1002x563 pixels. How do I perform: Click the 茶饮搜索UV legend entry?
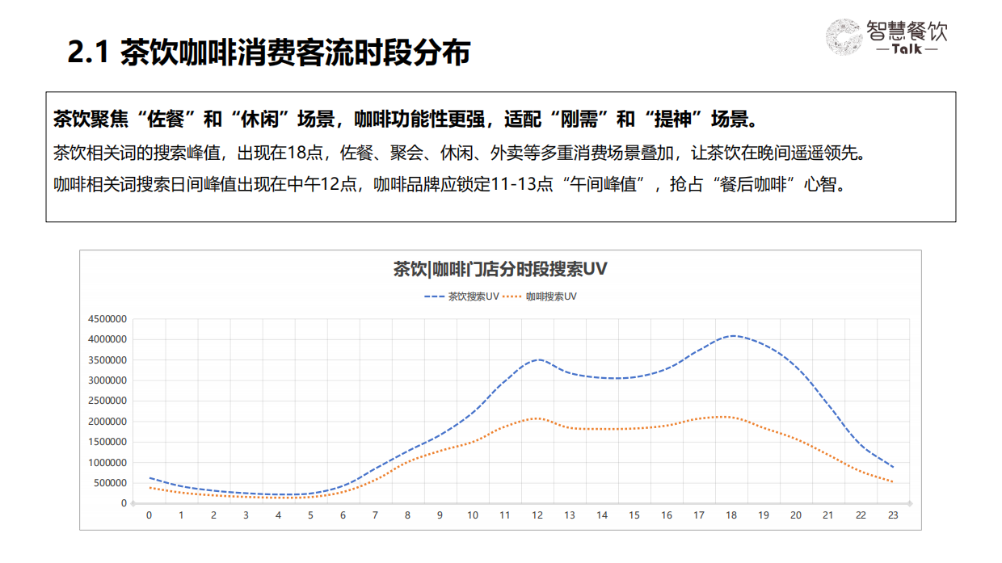tap(461, 296)
